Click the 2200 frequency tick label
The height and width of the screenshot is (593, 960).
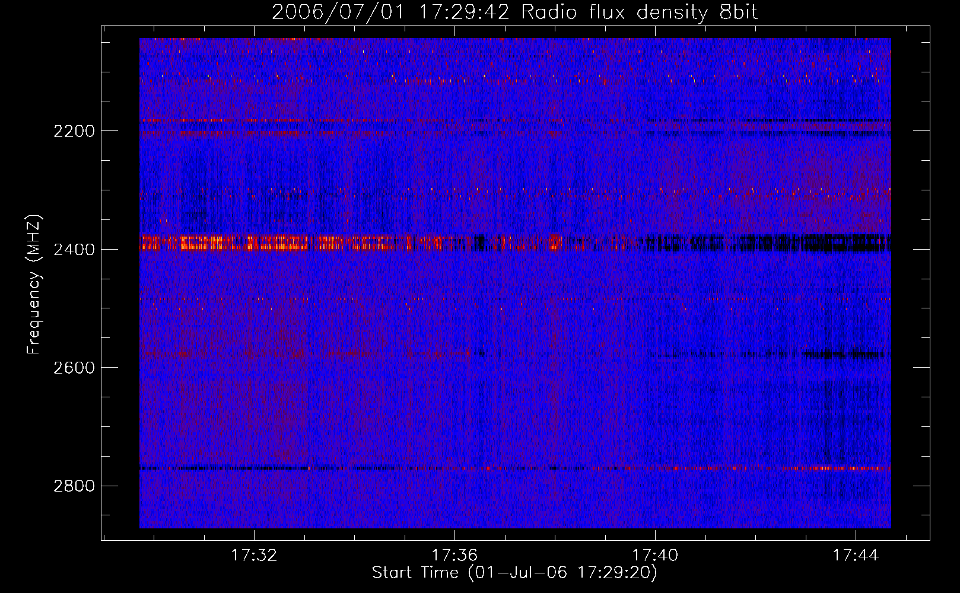(x=74, y=131)
